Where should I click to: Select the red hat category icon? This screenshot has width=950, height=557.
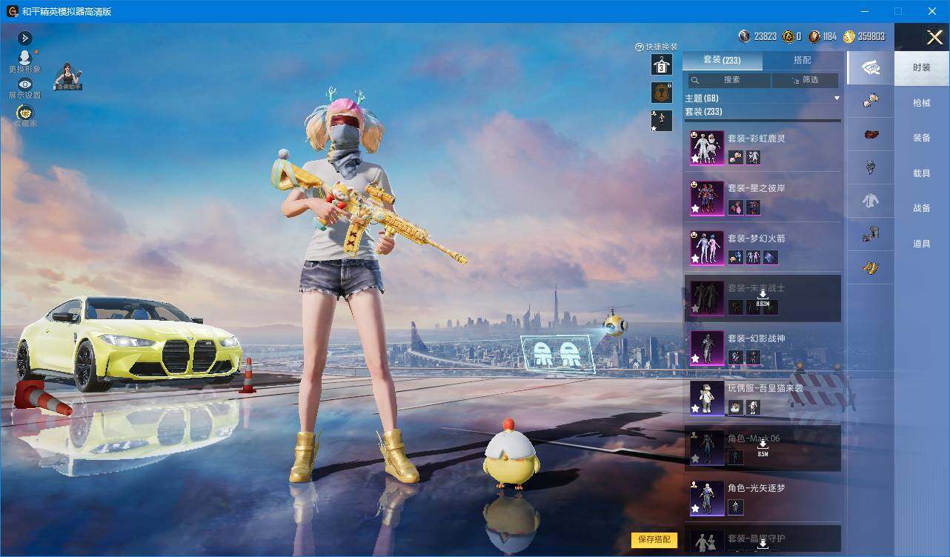pyautogui.click(x=870, y=135)
